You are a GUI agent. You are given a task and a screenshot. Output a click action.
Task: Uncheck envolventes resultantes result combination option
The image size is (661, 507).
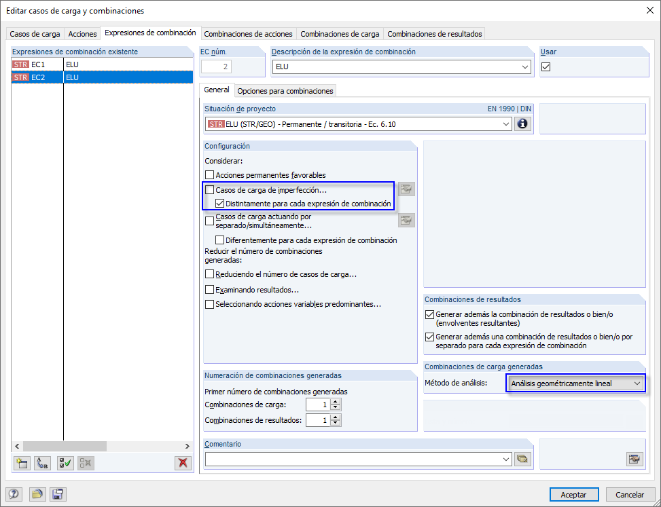click(x=429, y=314)
